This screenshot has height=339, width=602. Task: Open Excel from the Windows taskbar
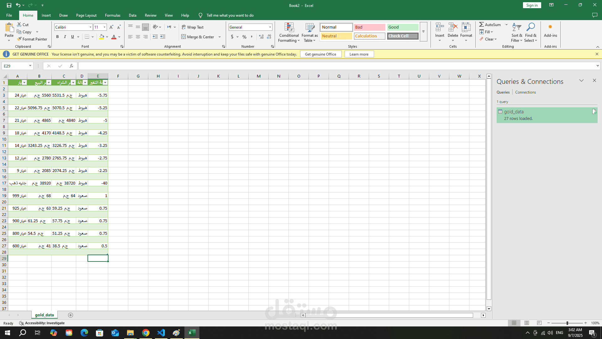point(192,332)
